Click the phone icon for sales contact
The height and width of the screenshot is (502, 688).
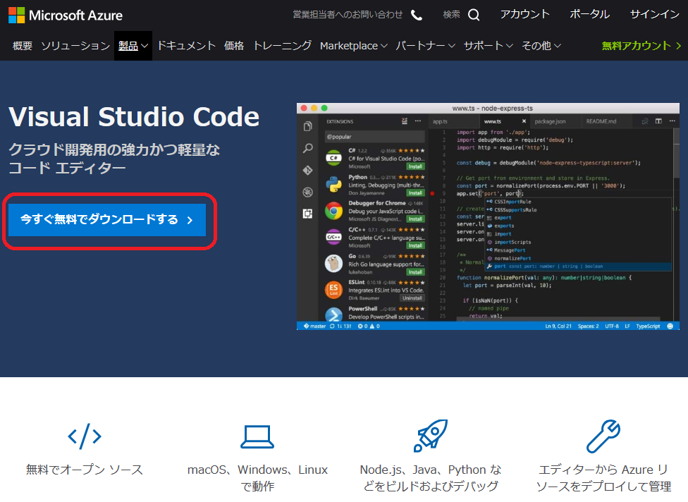[417, 16]
